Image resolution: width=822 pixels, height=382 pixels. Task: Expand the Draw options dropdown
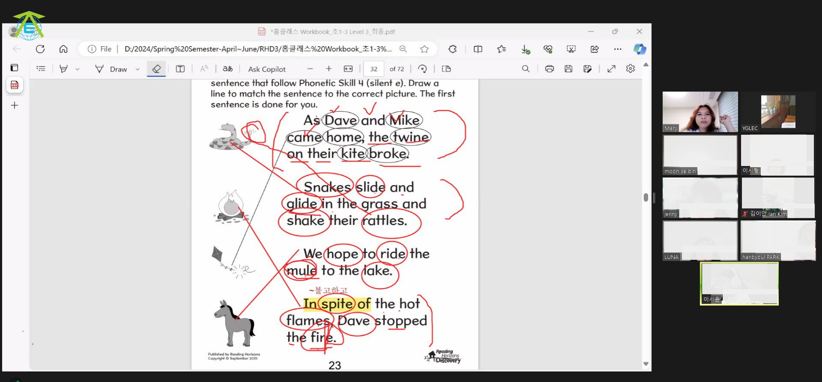137,69
